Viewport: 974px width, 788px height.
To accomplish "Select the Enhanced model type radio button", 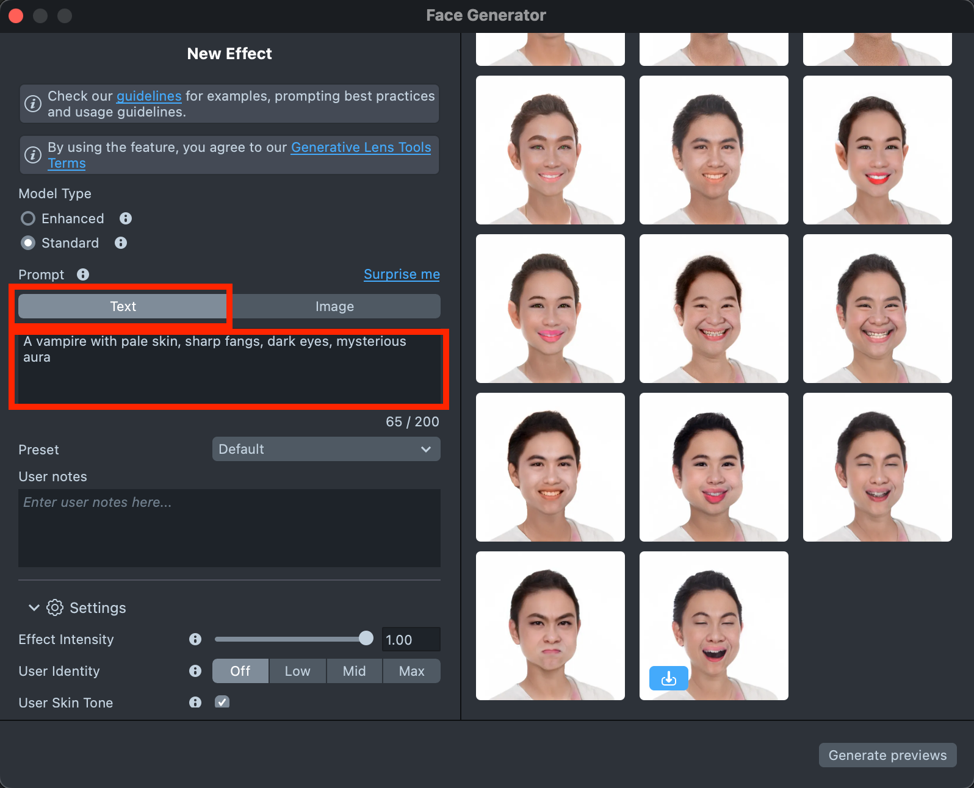I will pyautogui.click(x=28, y=218).
